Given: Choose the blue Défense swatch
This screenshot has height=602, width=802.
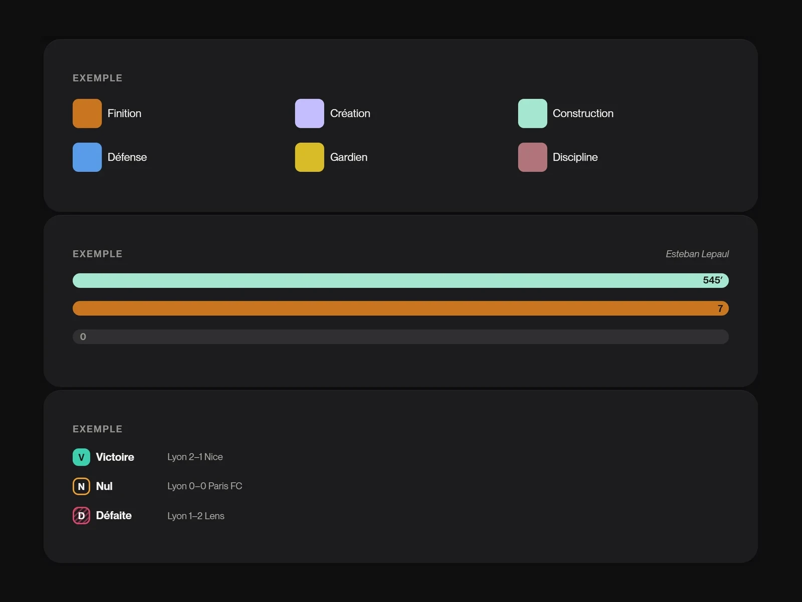Looking at the screenshot, I should 87,157.
